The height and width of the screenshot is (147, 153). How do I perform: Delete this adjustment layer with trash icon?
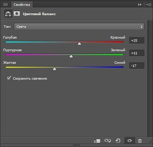tap(140, 141)
